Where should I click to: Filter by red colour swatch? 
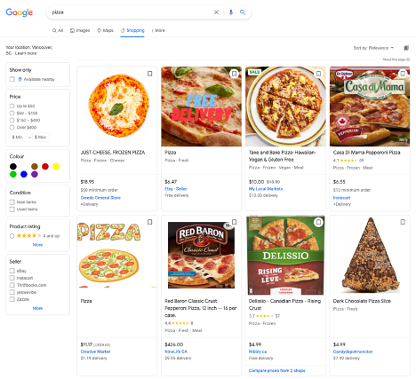point(45,167)
